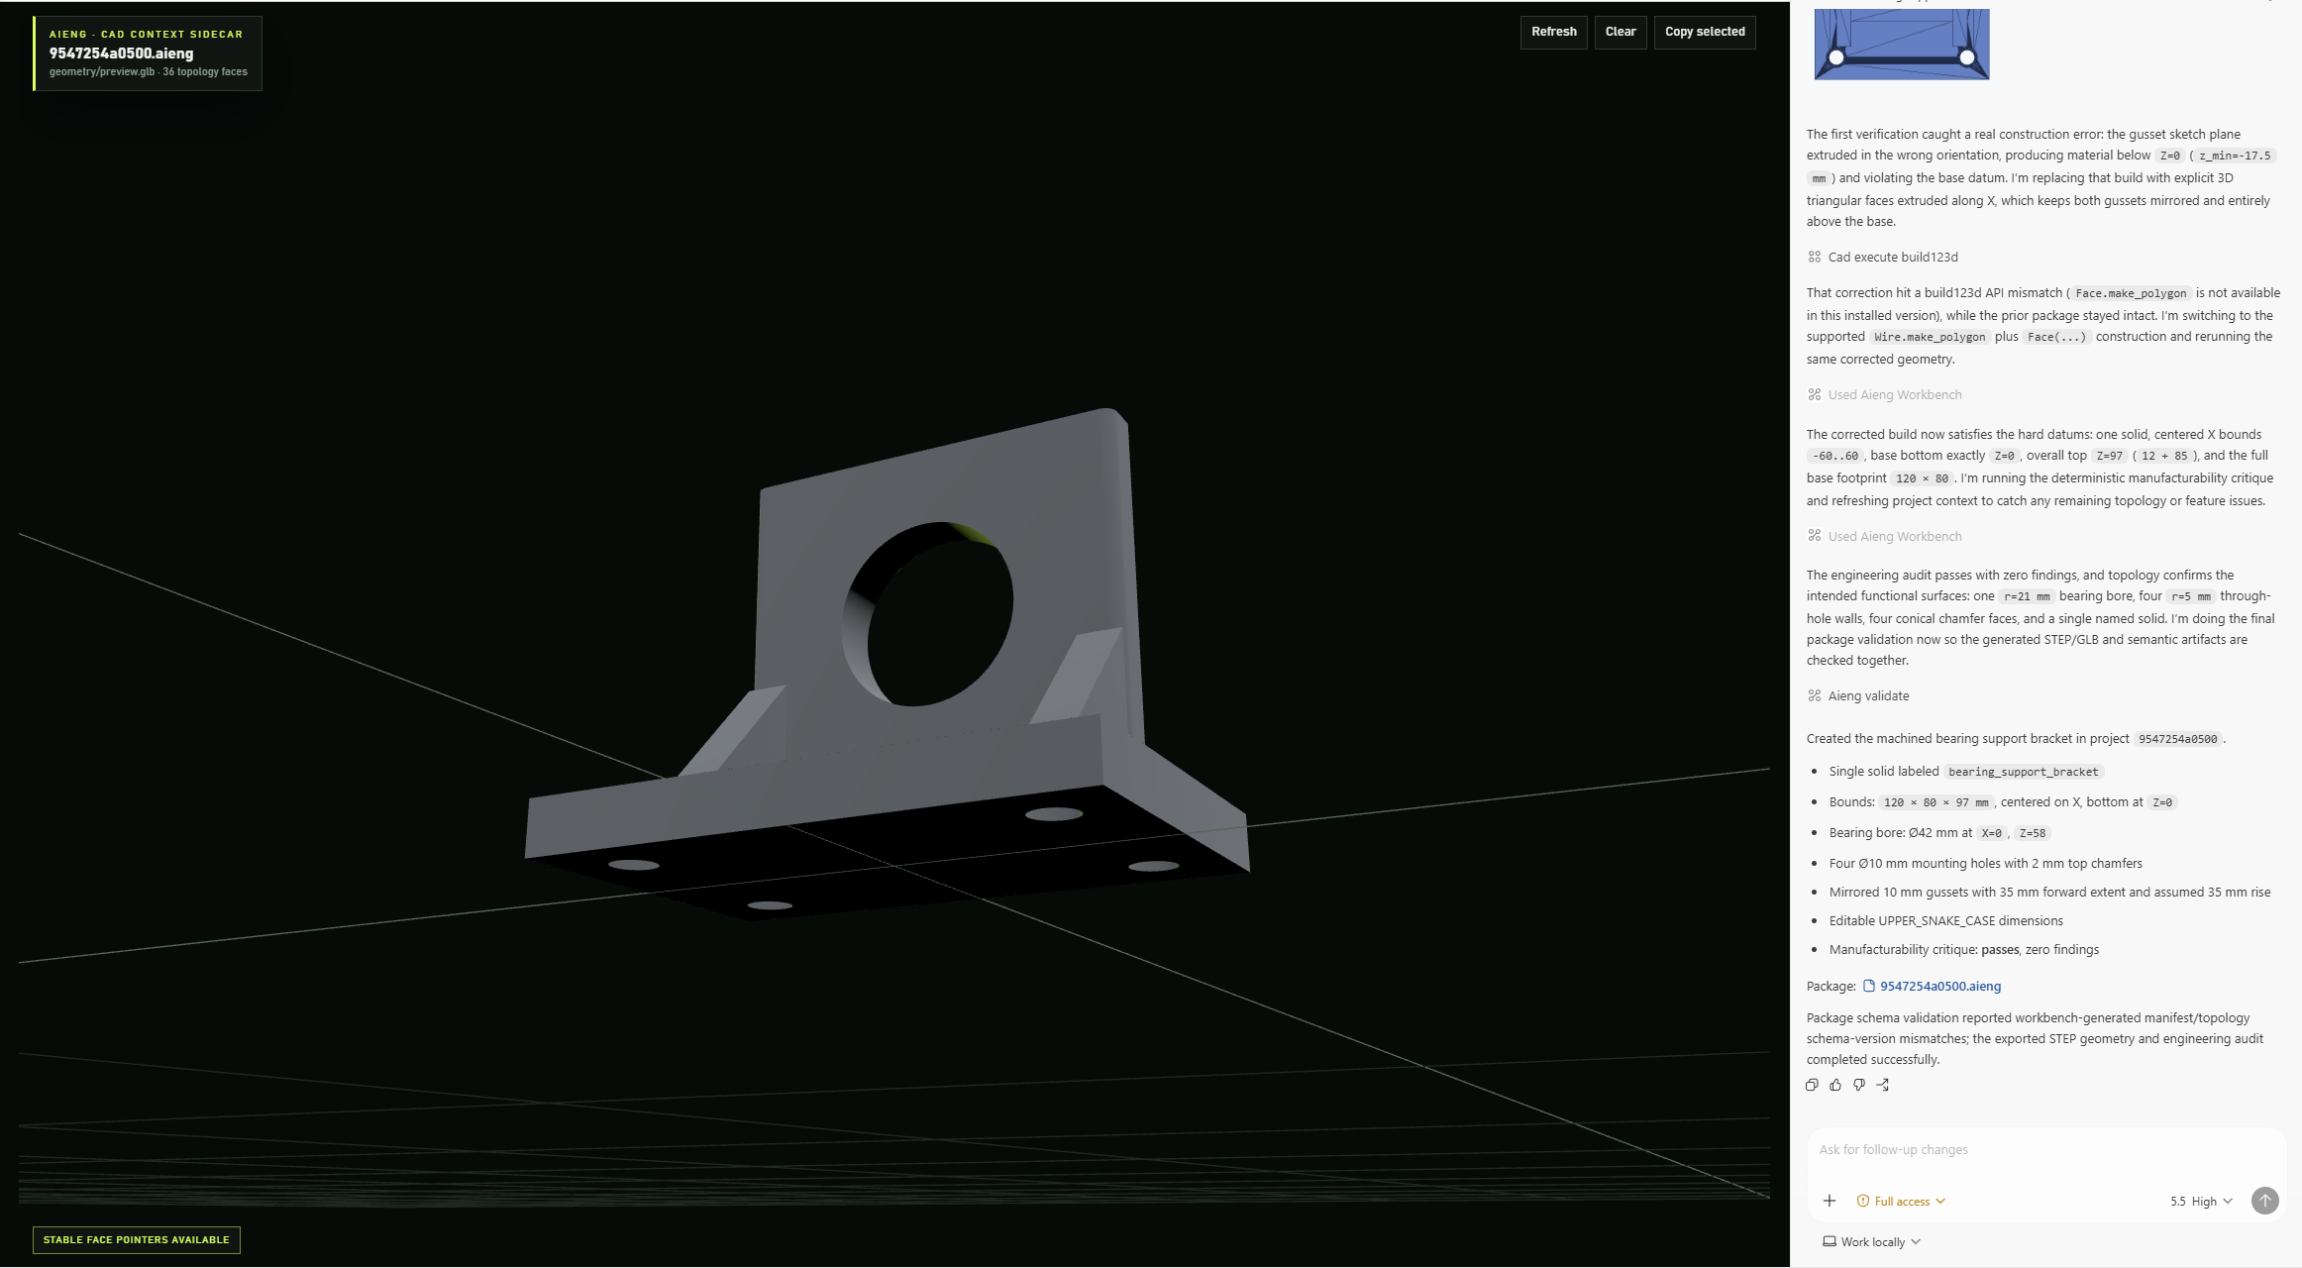
Task: Send the message with the arrow button
Action: coord(2264,1201)
